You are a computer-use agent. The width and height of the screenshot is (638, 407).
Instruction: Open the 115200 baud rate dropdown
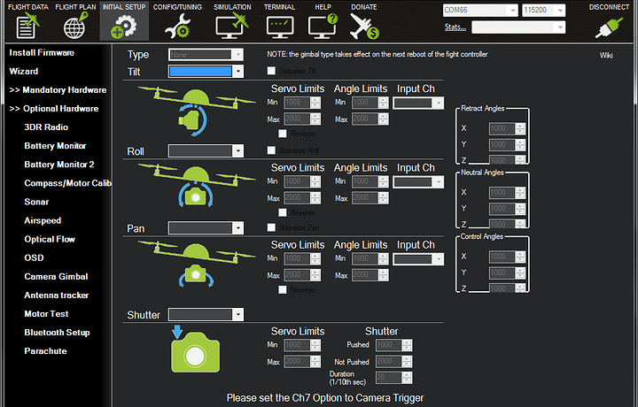pyautogui.click(x=543, y=10)
